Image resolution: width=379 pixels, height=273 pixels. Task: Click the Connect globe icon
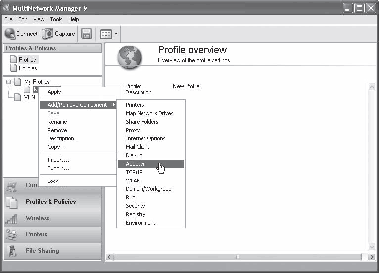click(x=10, y=34)
